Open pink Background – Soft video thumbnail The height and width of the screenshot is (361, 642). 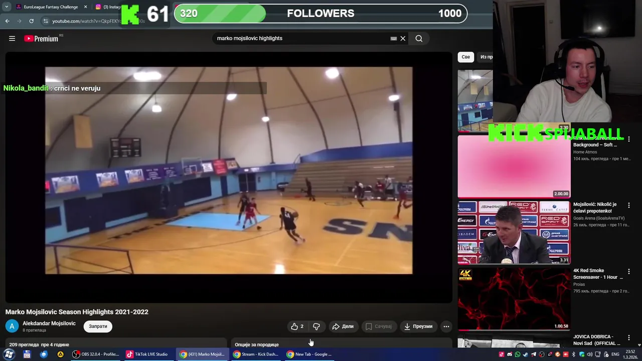(x=514, y=167)
